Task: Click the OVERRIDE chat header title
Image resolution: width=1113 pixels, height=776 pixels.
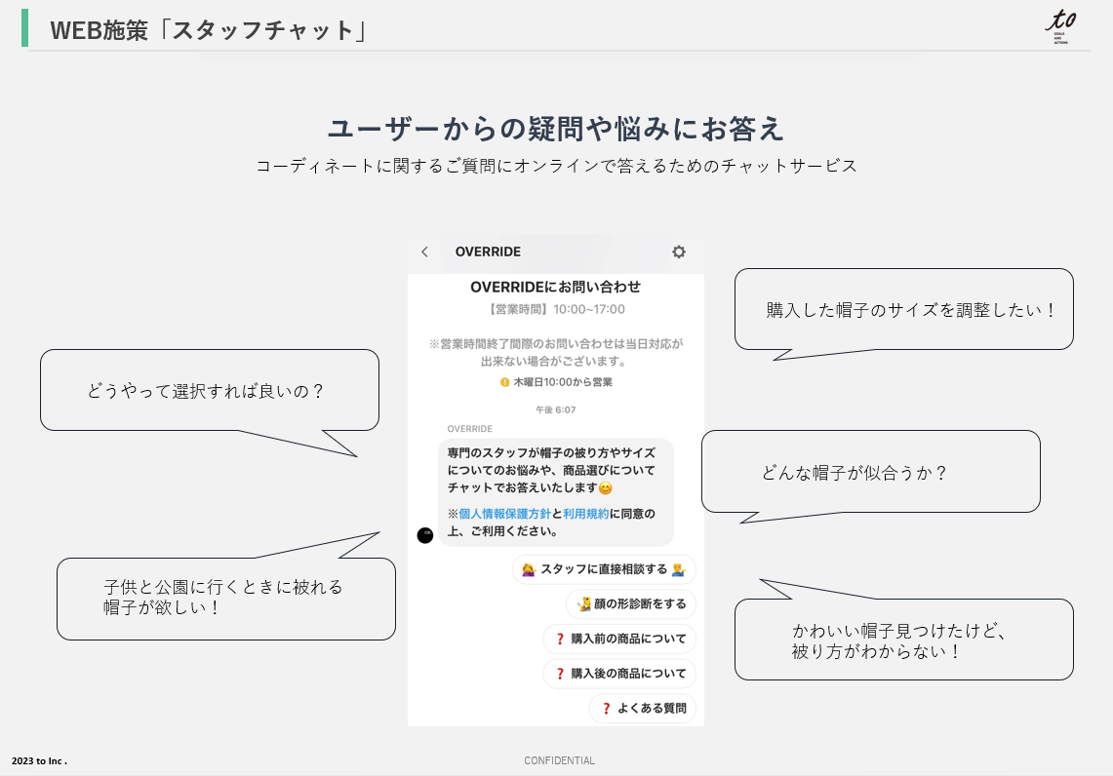Action: click(488, 252)
